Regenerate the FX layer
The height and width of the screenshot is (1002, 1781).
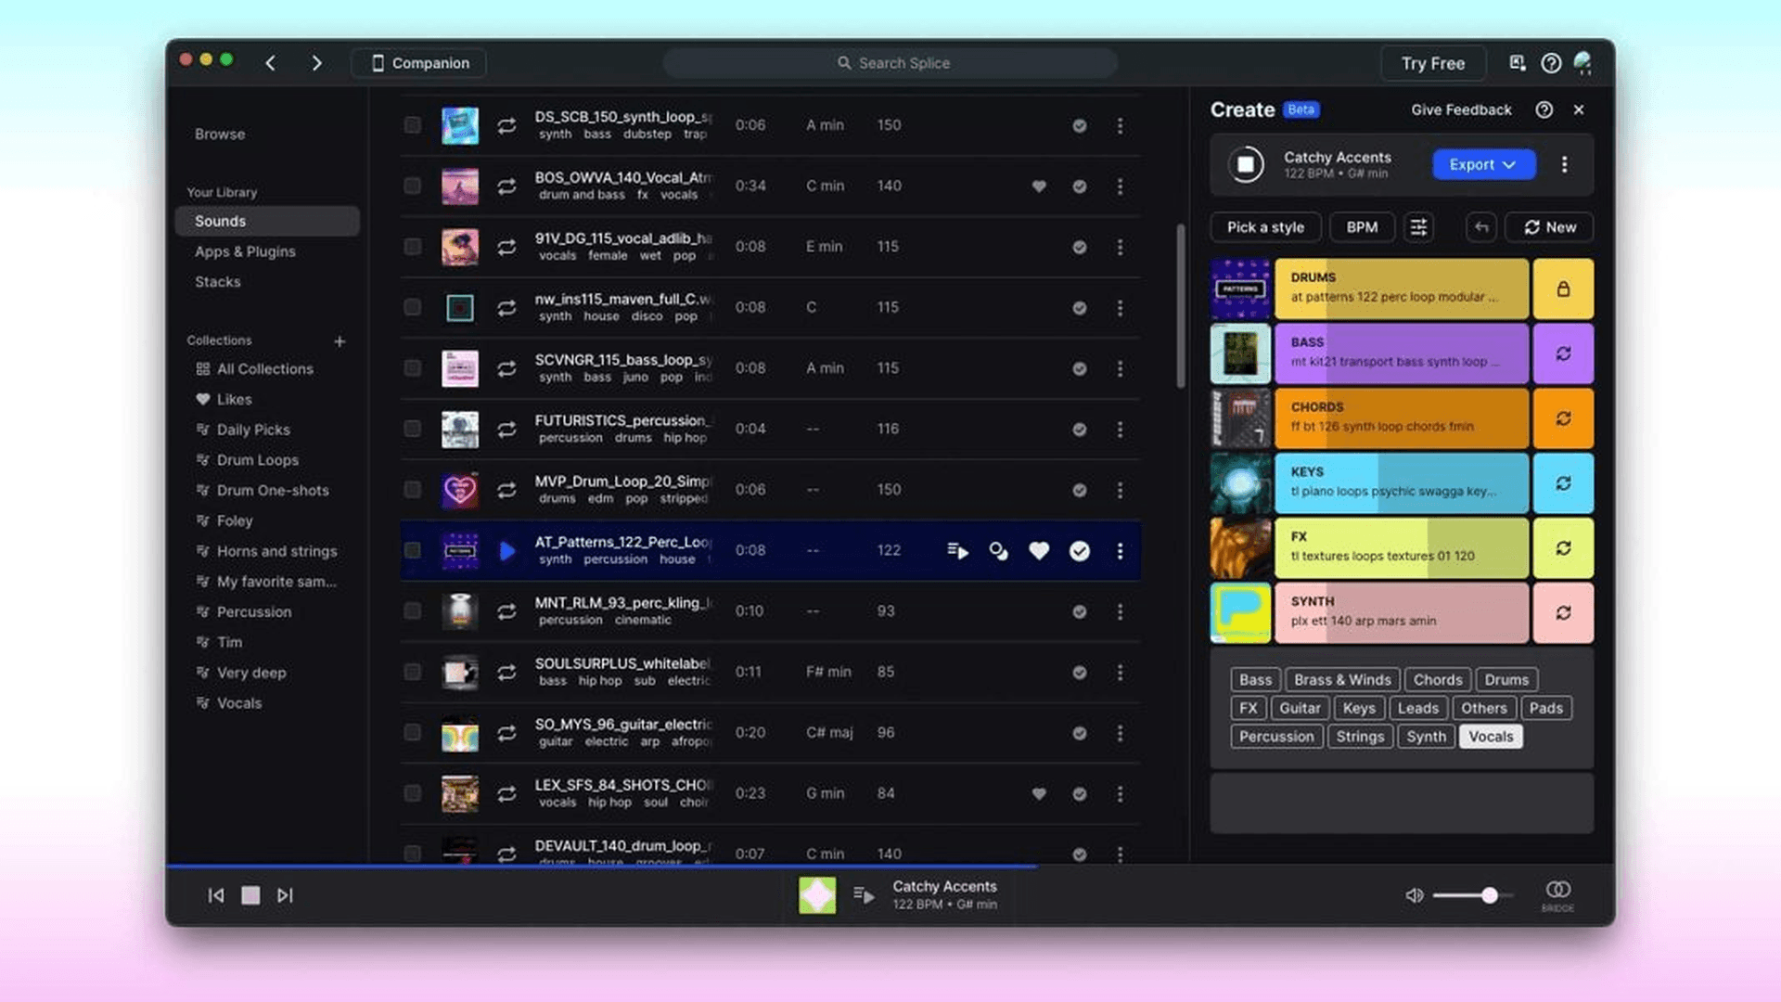point(1563,548)
